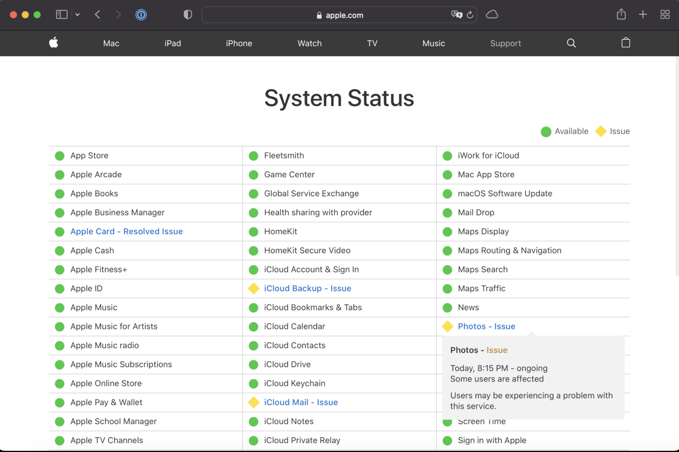Click the apple.com address bar
Screen dimensions: 679x452
(339, 15)
